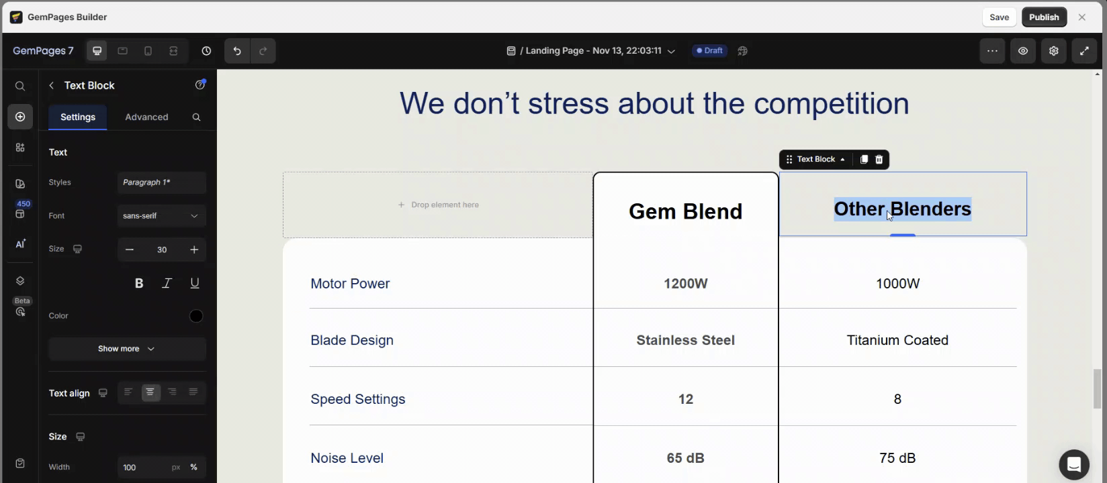Open the live chat bubble
Image resolution: width=1107 pixels, height=483 pixels.
(x=1073, y=464)
